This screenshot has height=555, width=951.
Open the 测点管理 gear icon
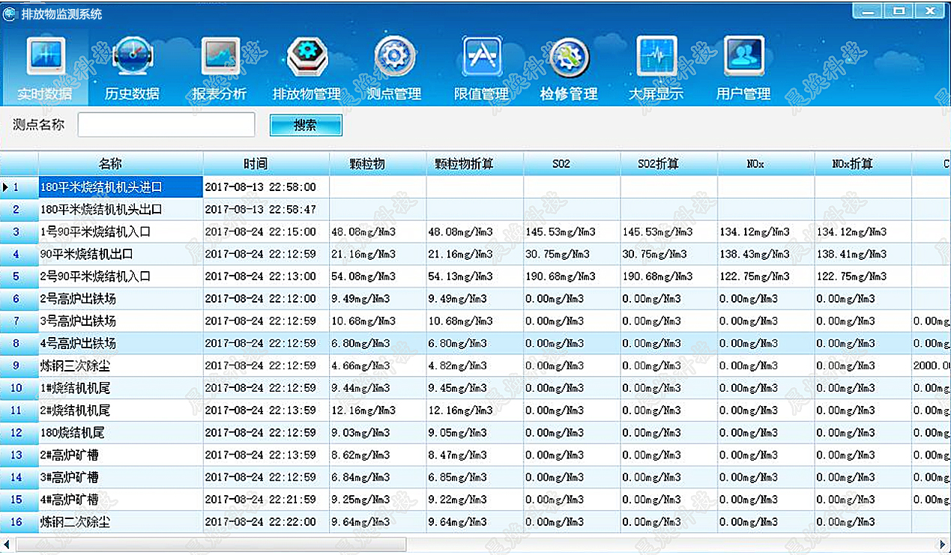click(394, 58)
